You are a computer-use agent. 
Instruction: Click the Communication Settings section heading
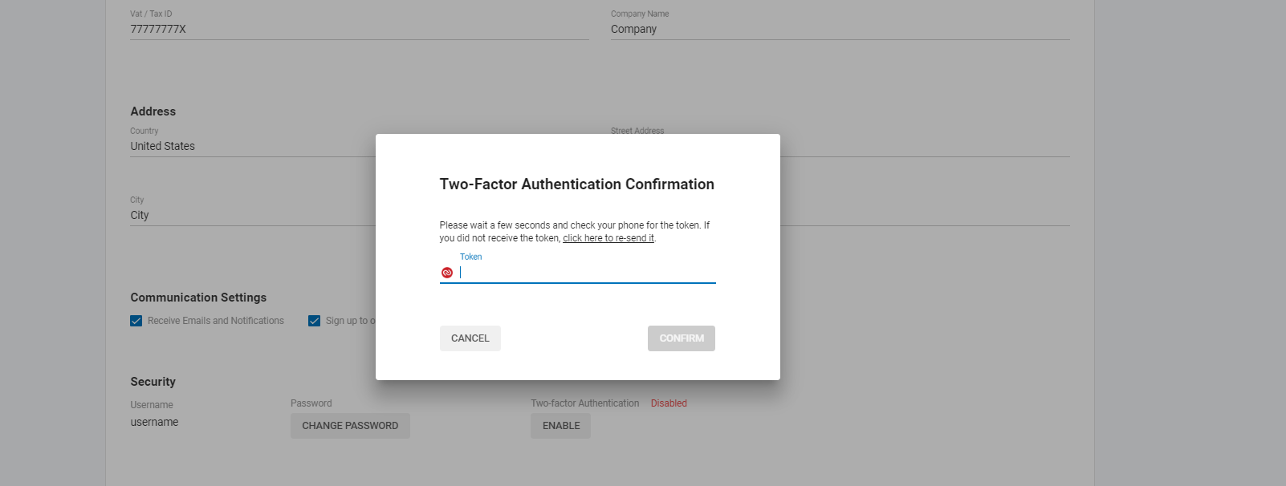pyautogui.click(x=198, y=298)
